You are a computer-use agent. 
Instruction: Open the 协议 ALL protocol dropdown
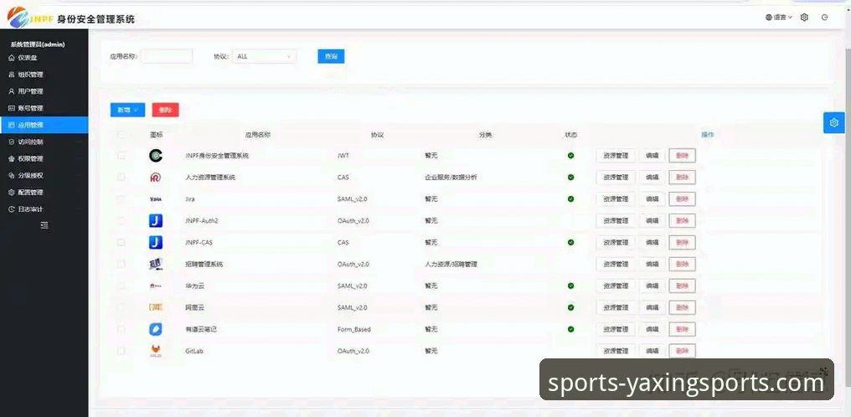(x=265, y=56)
